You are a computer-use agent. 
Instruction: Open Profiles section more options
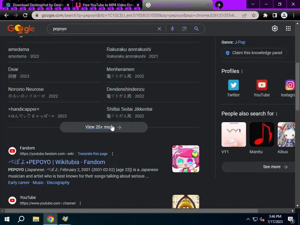[x=242, y=71]
